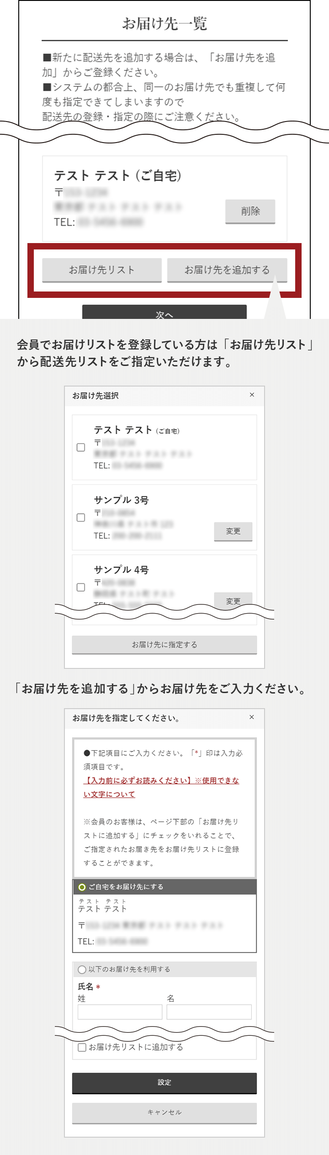Focus the 名 name input field
Viewport: 329px width, 1155px height.
coord(209,1012)
